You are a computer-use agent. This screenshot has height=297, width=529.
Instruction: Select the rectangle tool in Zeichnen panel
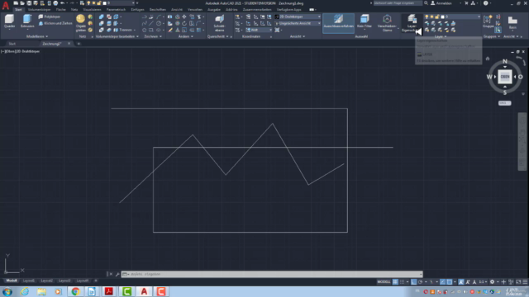(x=151, y=30)
